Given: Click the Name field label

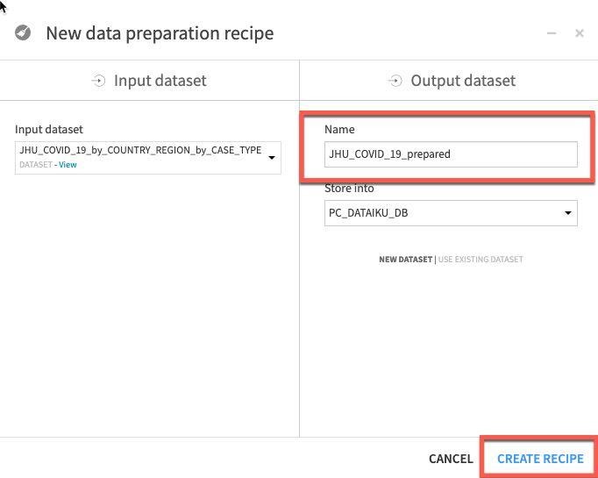Looking at the screenshot, I should point(339,130).
